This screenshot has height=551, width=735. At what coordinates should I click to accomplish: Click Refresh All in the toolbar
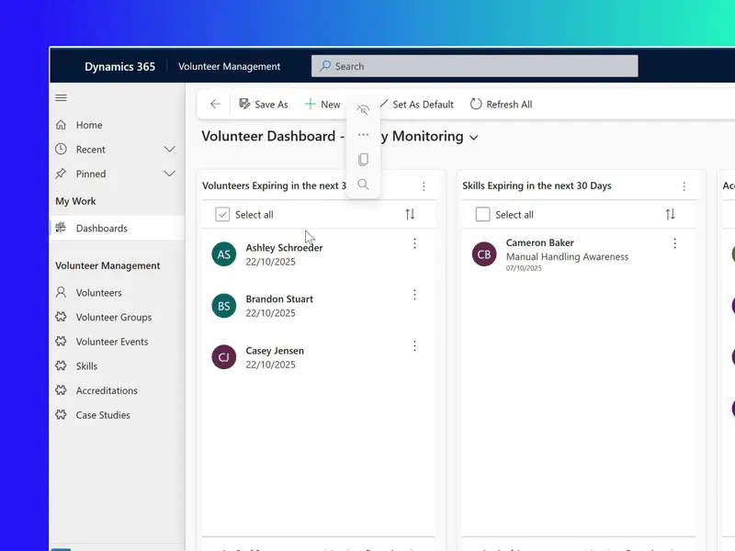[x=501, y=105]
